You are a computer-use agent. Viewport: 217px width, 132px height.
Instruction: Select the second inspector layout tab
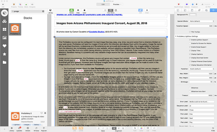pyautogui.click(x=185, y=10)
